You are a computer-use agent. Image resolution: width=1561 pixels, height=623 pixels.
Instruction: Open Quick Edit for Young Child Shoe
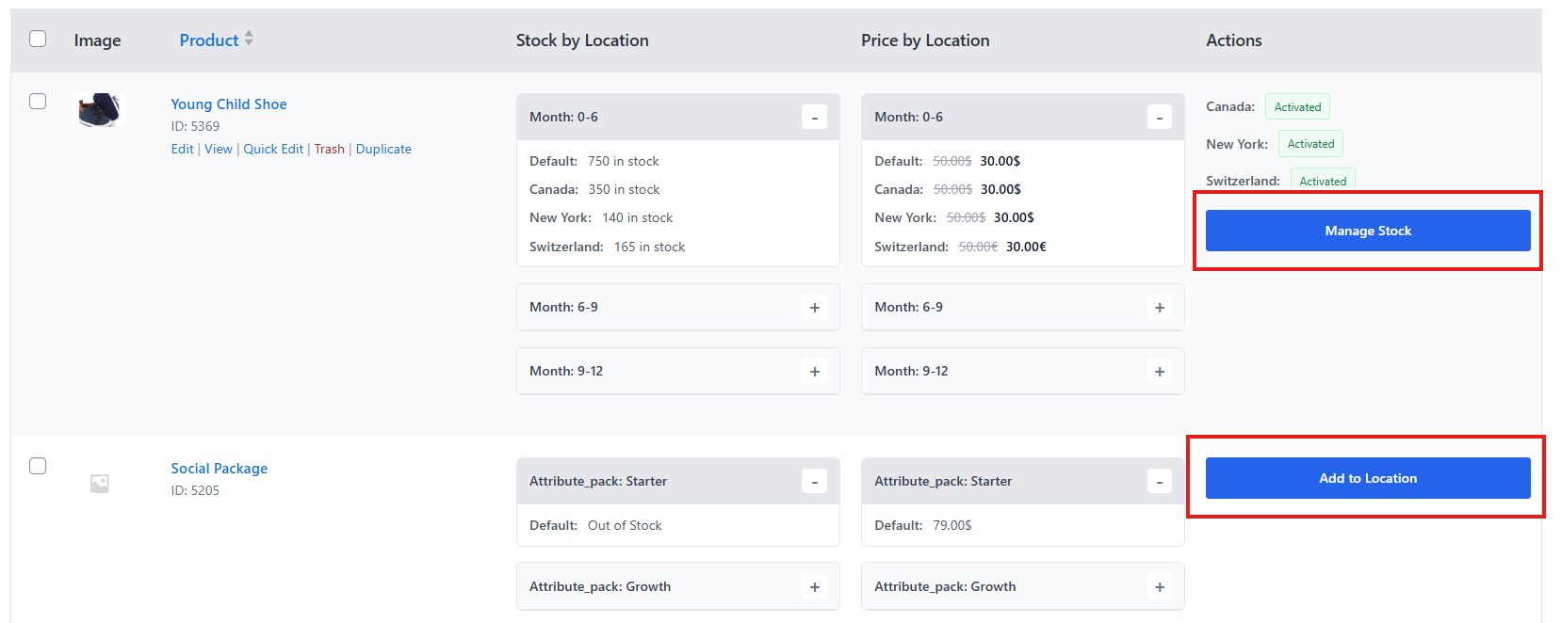pos(273,149)
